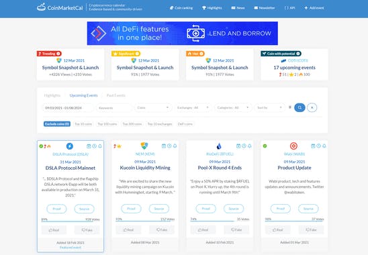Click Coin with potential info icon

pyautogui.click(x=298, y=54)
